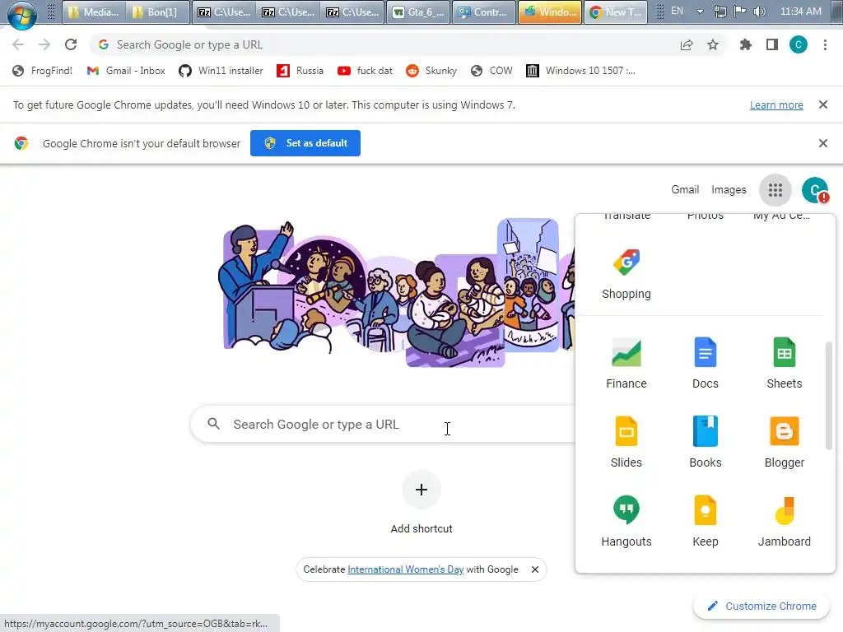843x632 pixels.
Task: Open COW bookmark
Action: (x=491, y=71)
